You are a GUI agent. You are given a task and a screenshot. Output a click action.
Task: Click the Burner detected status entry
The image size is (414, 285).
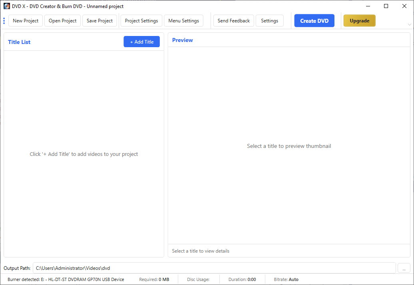click(66, 279)
